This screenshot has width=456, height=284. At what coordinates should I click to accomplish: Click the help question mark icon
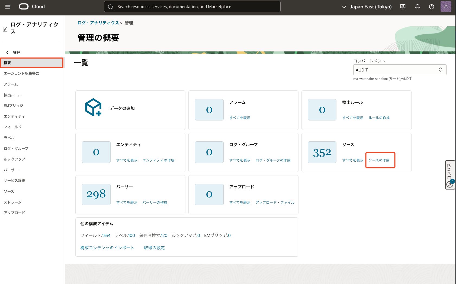[x=431, y=7]
